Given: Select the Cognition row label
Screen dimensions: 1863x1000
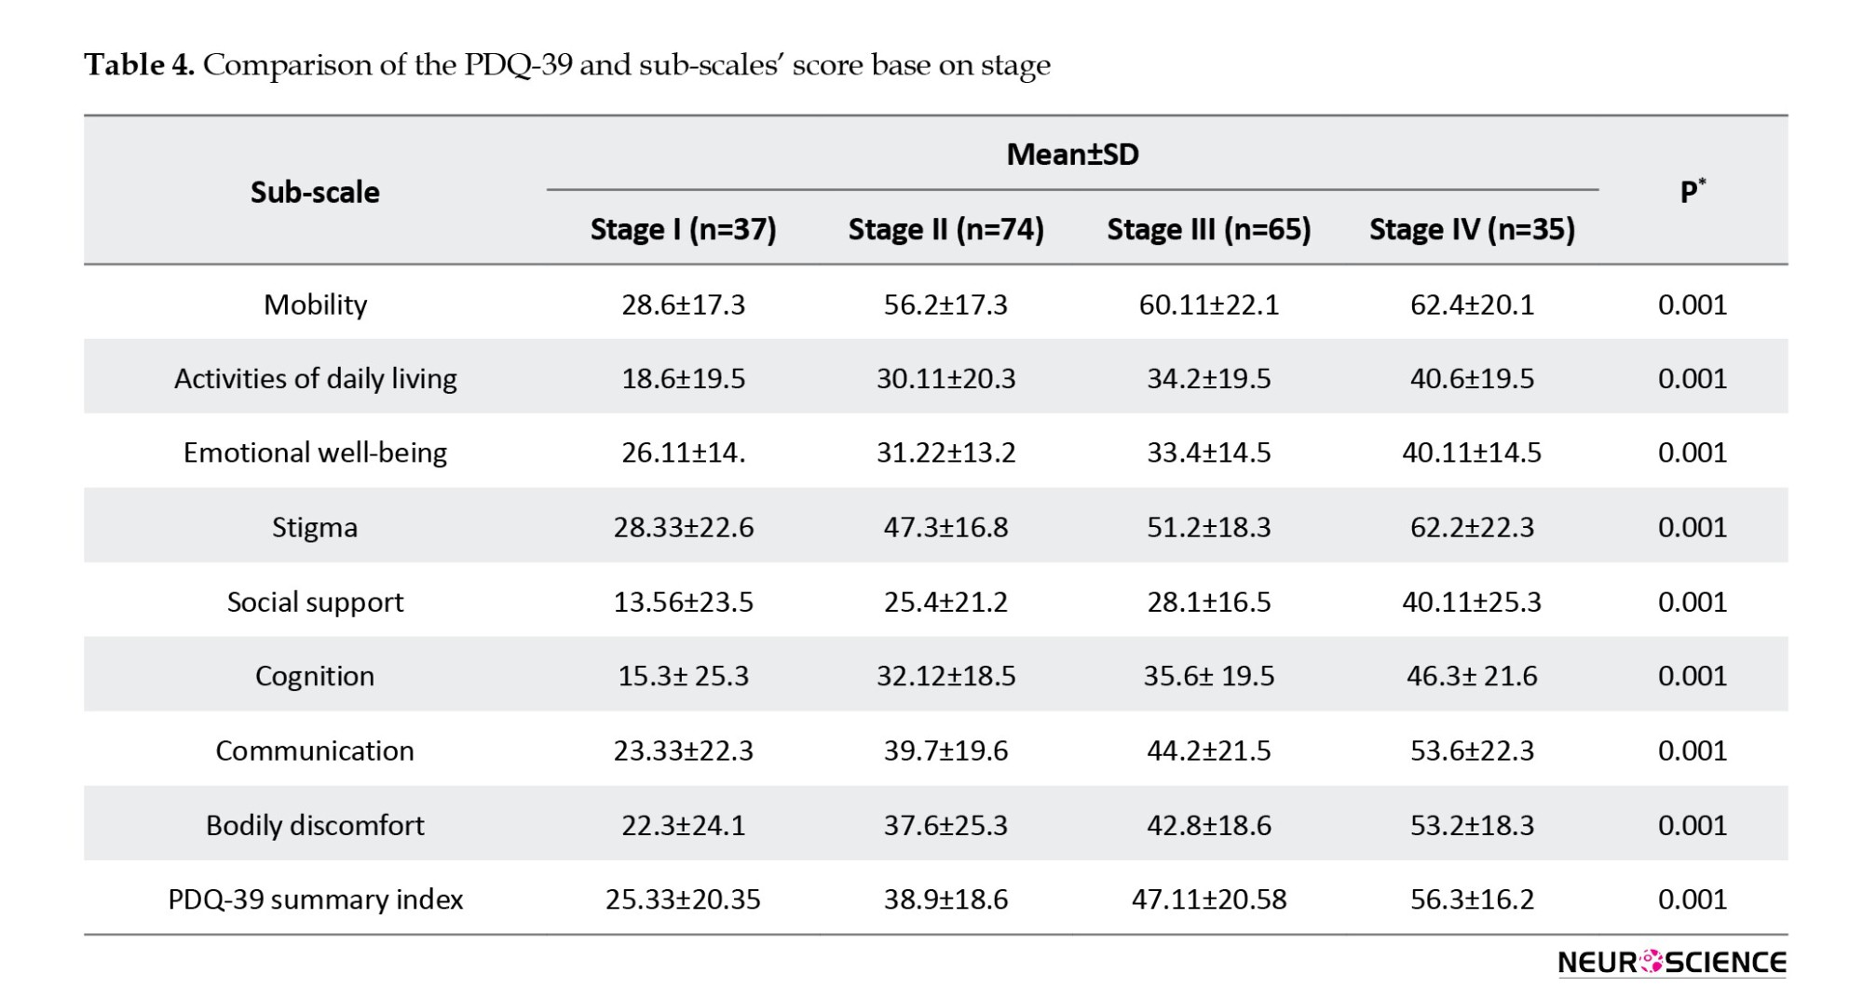Looking at the screenshot, I should tap(315, 676).
